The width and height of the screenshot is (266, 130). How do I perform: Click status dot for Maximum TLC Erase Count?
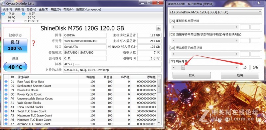tap(6, 115)
